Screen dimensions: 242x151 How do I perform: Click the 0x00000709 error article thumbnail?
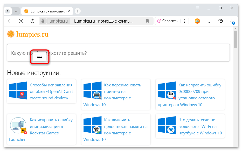(167, 90)
